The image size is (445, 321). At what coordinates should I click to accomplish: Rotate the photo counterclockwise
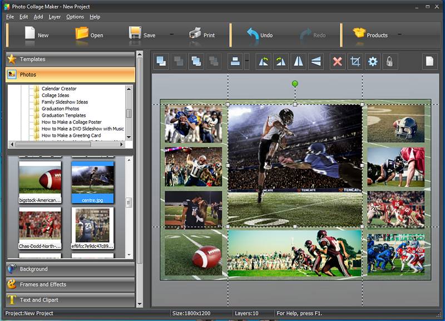pos(264,61)
